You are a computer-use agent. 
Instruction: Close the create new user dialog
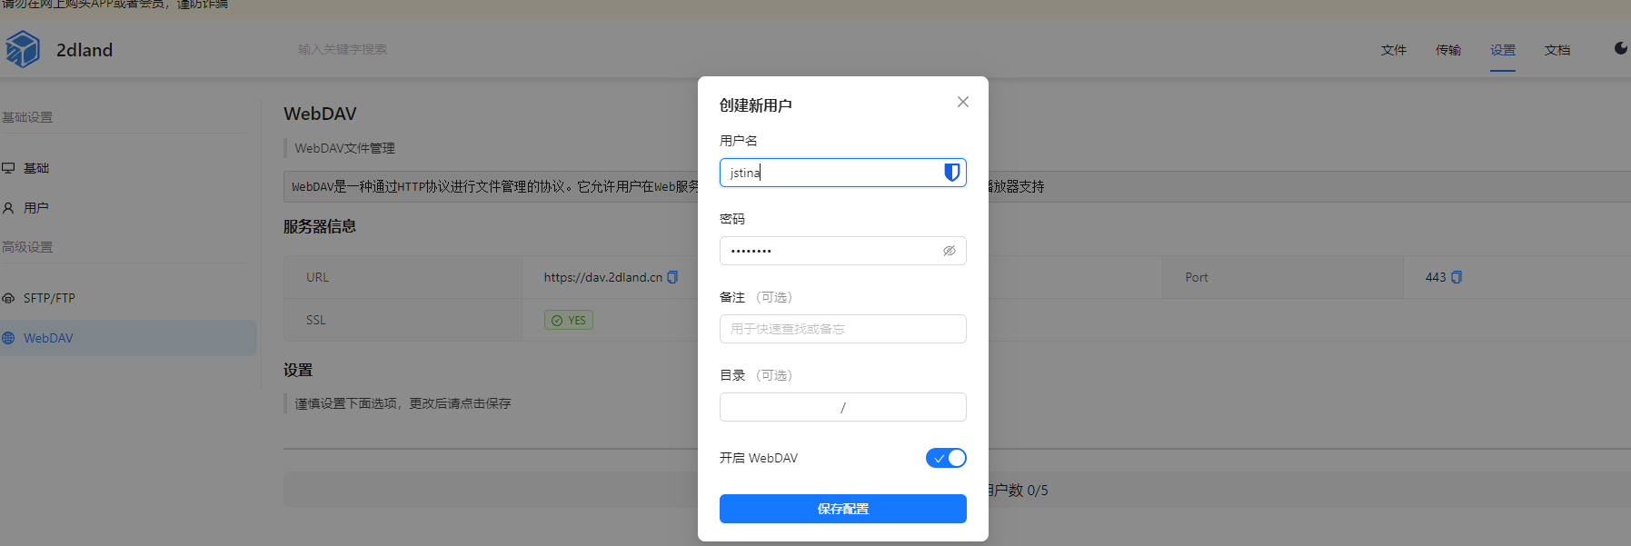tap(963, 102)
